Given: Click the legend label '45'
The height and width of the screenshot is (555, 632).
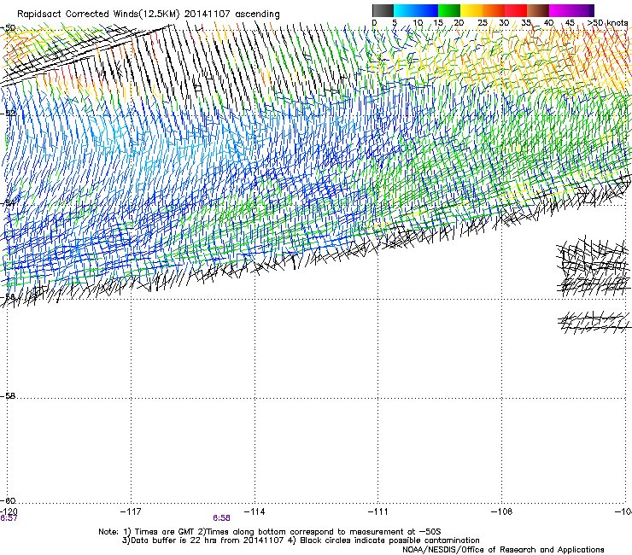Looking at the screenshot, I should (x=570, y=23).
